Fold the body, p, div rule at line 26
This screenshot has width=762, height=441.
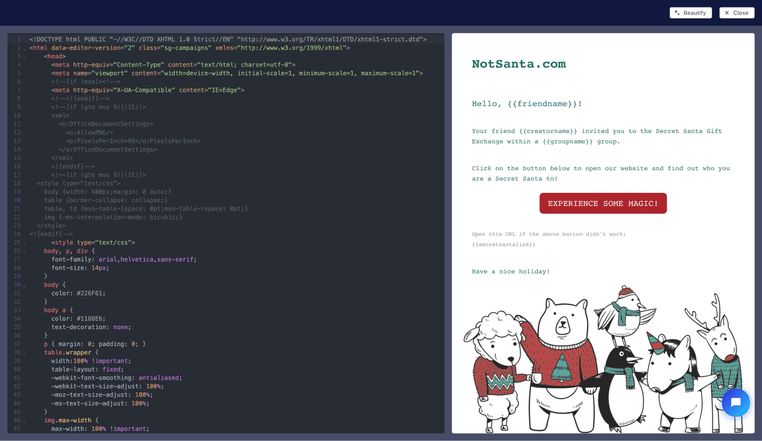tap(24, 252)
